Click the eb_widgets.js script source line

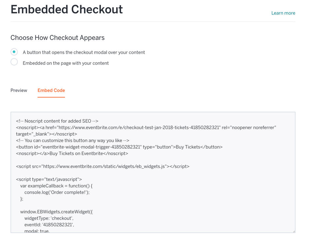pos(103,166)
